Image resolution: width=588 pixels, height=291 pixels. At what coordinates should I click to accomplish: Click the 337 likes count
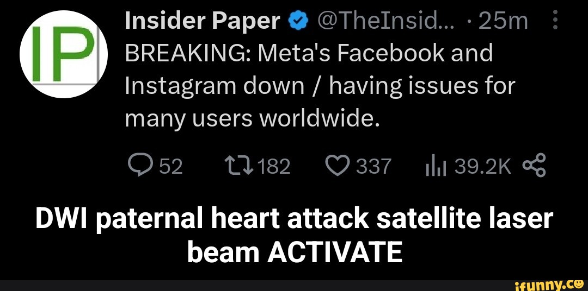373,167
